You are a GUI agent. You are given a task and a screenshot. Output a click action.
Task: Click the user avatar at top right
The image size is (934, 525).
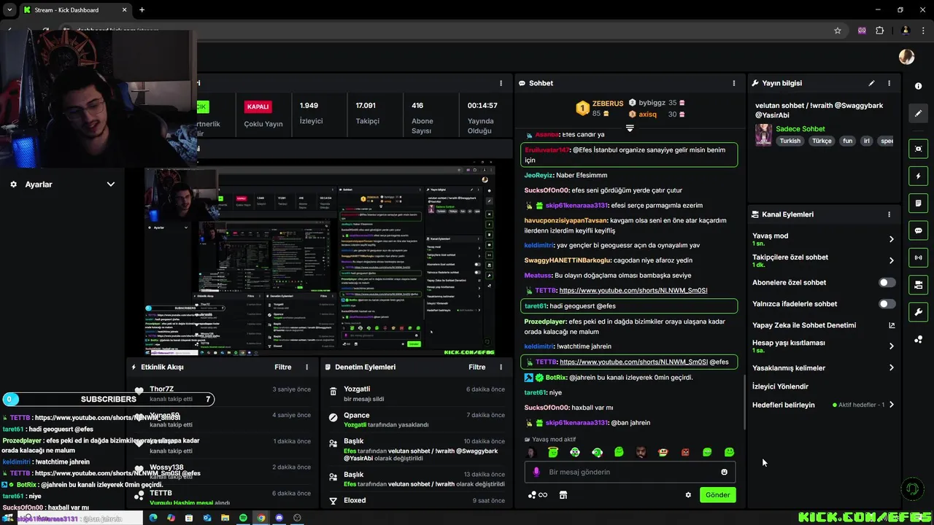(906, 56)
